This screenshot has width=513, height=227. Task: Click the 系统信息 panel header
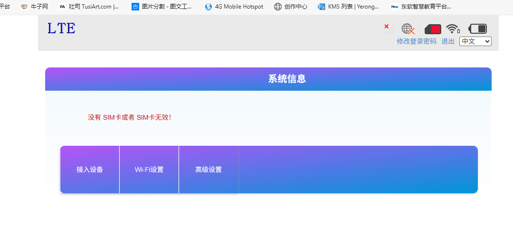pyautogui.click(x=287, y=79)
